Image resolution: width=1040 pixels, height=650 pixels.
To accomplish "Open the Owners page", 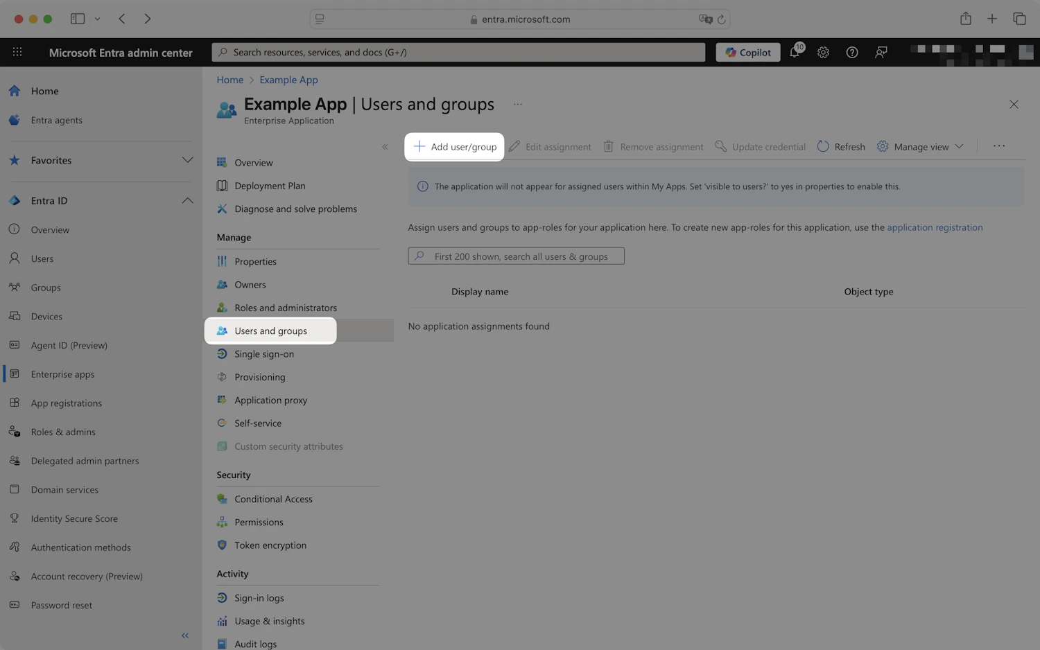I will 250,285.
